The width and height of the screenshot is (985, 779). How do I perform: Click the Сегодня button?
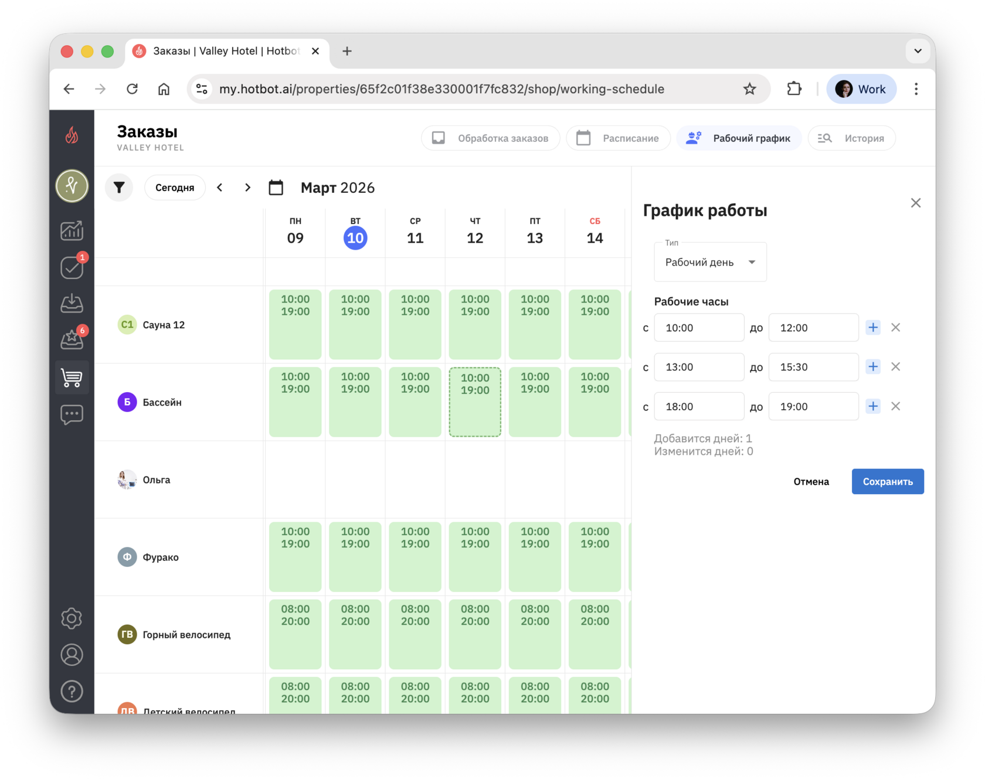(175, 188)
